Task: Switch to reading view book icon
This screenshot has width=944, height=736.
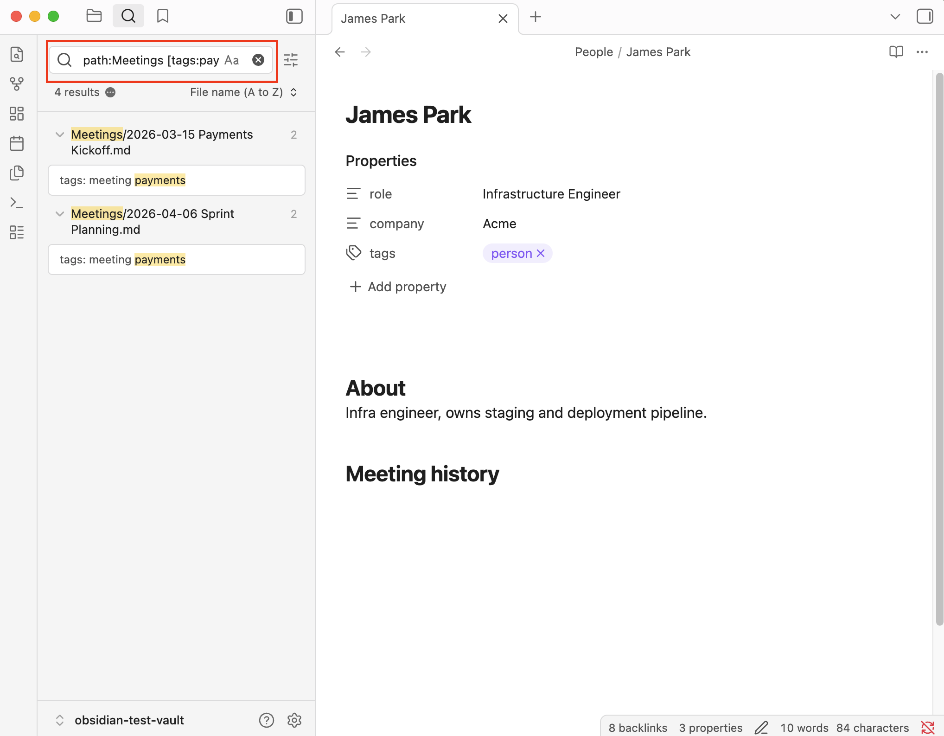Action: [896, 52]
